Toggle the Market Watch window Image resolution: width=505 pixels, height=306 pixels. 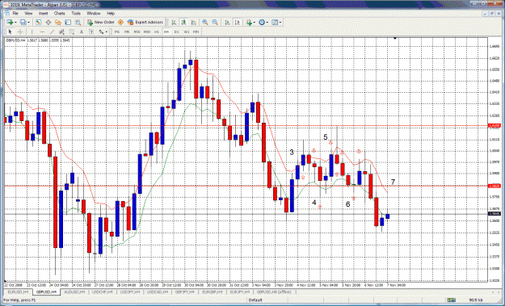click(38, 22)
